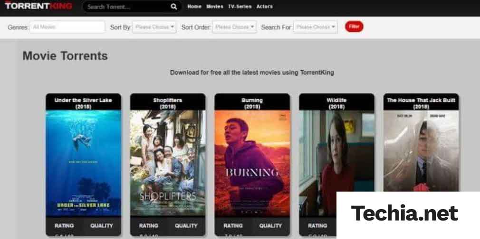Open the Sort Order dropdown

pos(234,27)
